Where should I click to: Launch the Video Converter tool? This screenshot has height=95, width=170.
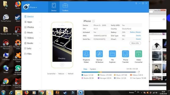(139, 57)
